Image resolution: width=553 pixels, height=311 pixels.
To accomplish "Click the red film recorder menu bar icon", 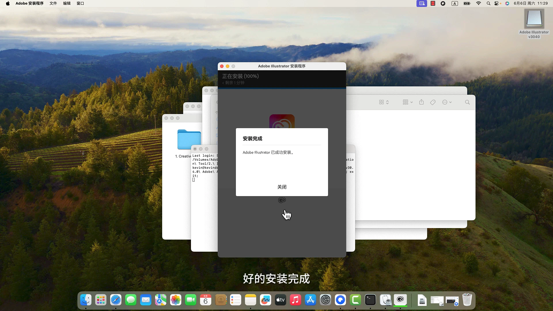I will coord(433,3).
